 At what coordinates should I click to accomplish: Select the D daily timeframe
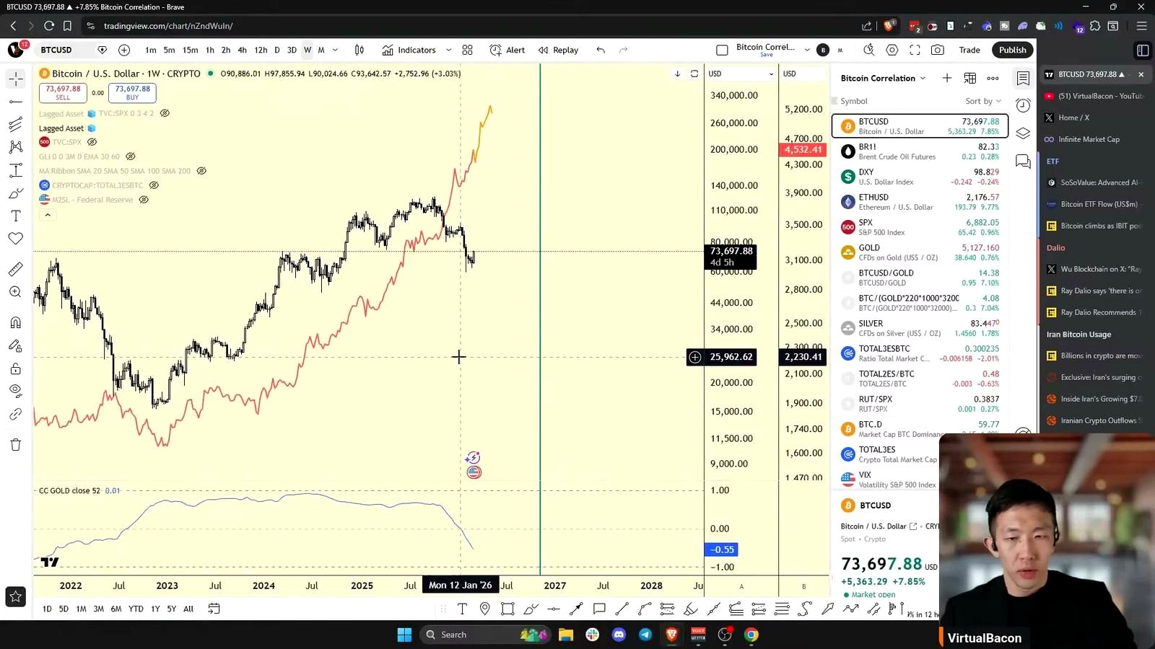[277, 50]
